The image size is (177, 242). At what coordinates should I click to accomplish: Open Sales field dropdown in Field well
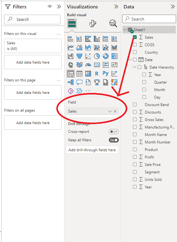(110, 111)
